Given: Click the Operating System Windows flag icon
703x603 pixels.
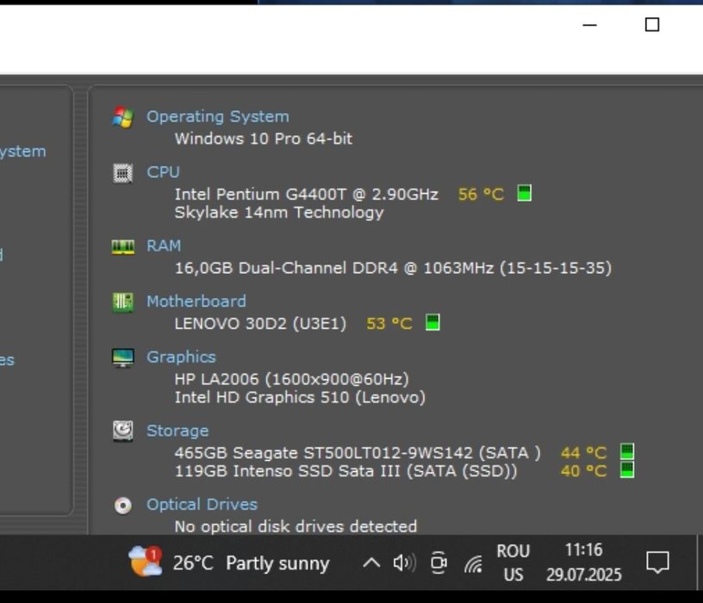Looking at the screenshot, I should pyautogui.click(x=123, y=117).
